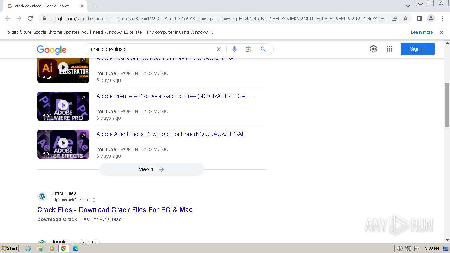This screenshot has height=253, width=450.
Task: Open Chrome three-dot menu
Action: pos(442,18)
